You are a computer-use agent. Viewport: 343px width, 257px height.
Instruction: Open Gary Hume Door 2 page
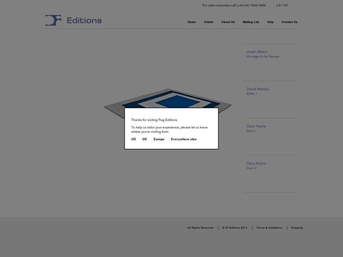click(256, 166)
